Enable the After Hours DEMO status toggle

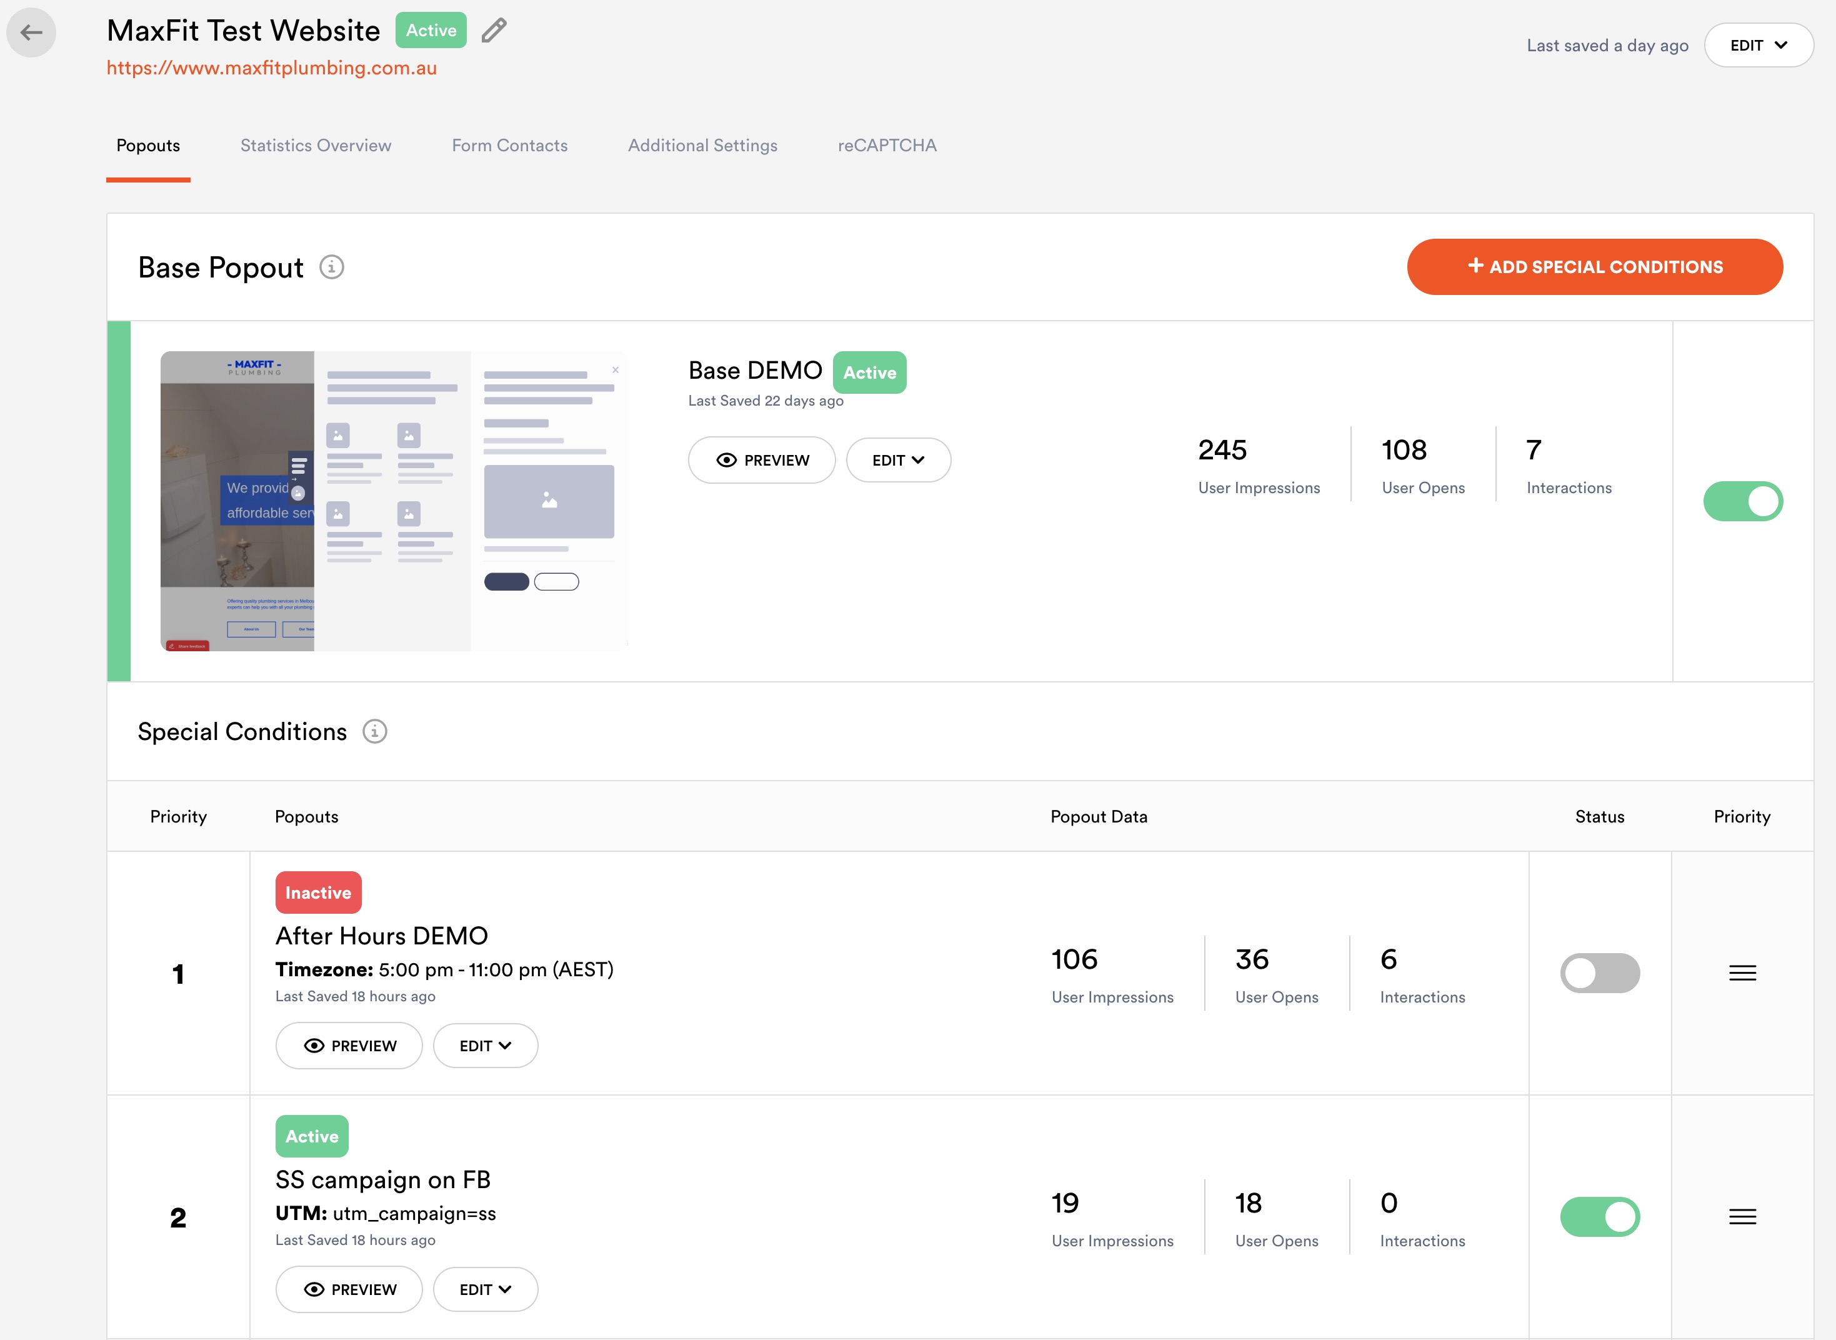pyautogui.click(x=1599, y=972)
